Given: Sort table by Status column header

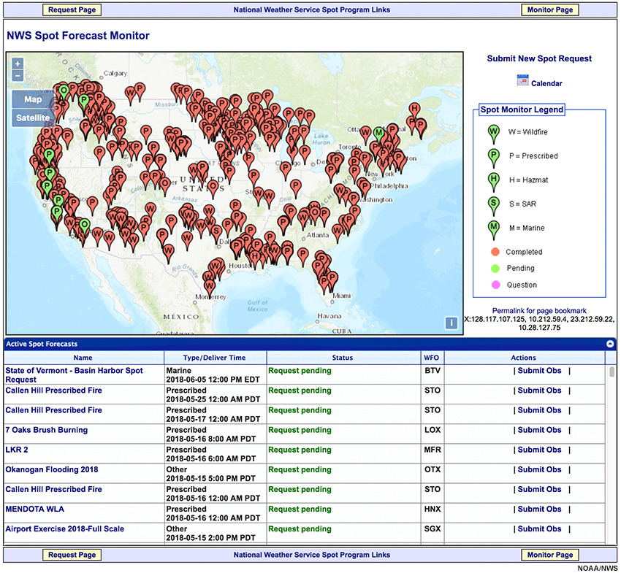Looking at the screenshot, I should coord(343,358).
